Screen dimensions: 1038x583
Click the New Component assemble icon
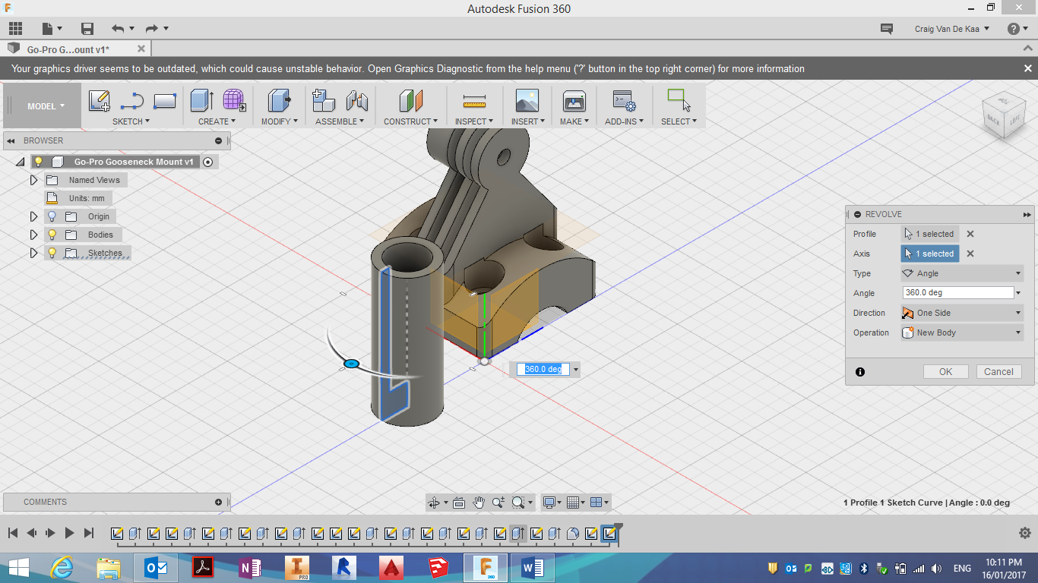[x=324, y=100]
